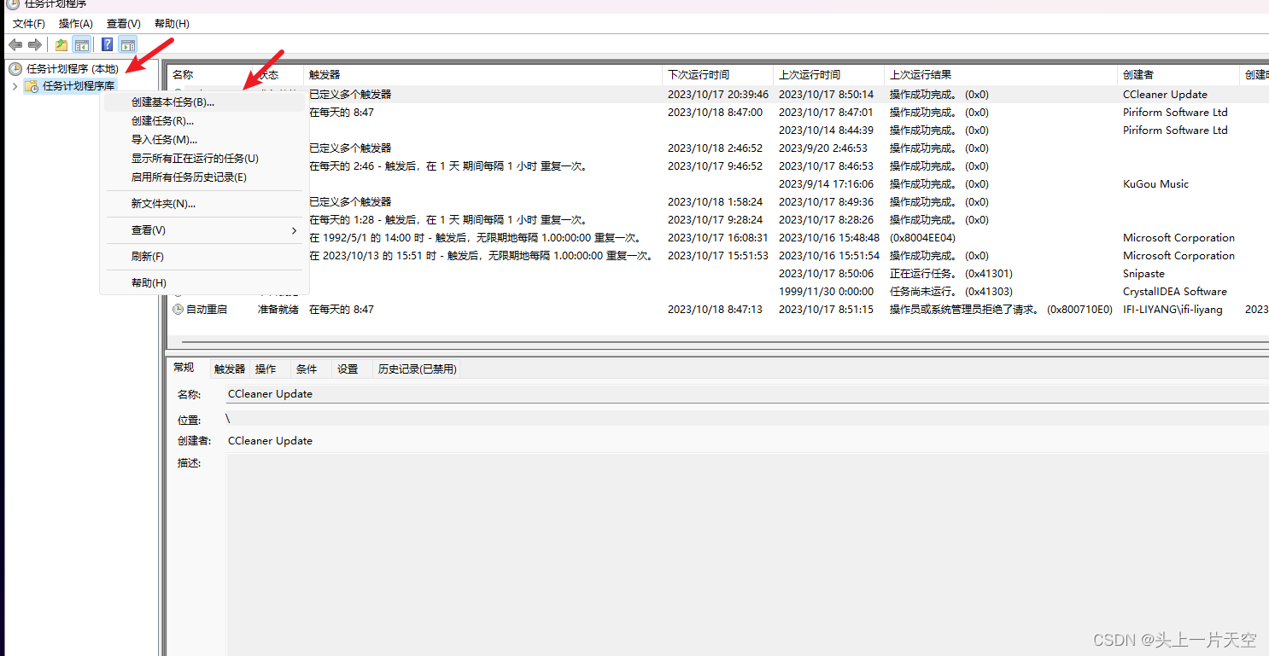Click the Forward arrow toolbar icon

pos(35,44)
